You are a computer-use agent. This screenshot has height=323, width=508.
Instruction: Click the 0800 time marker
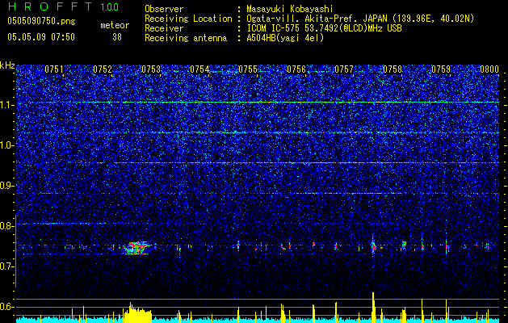(x=489, y=69)
